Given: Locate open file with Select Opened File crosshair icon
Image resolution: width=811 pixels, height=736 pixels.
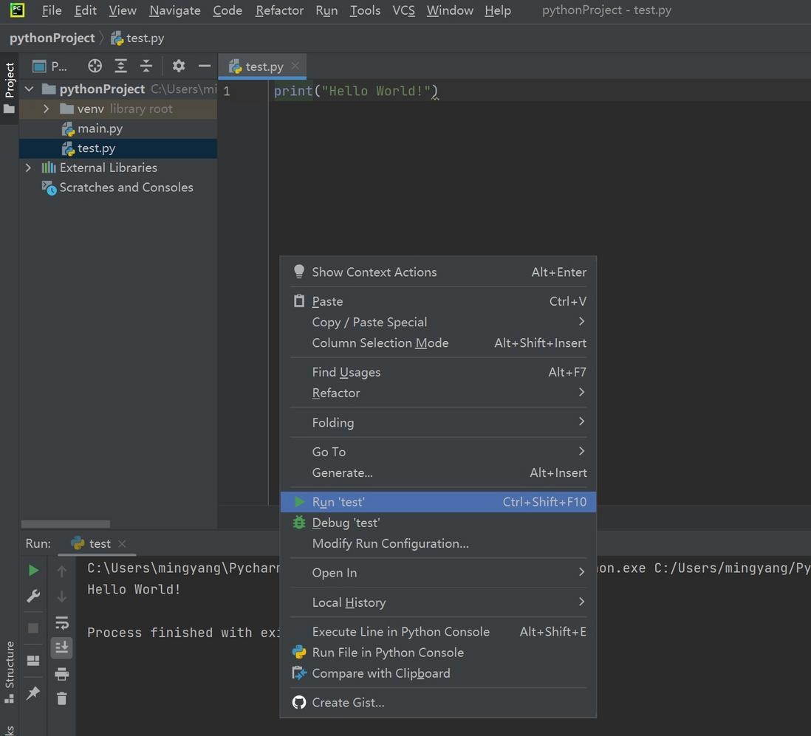Looking at the screenshot, I should (95, 66).
